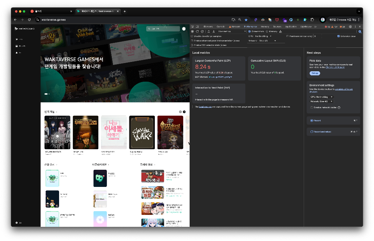Open the ISOLATE DIABOLOS game thumbnail
The image size is (374, 241).
pyautogui.click(x=58, y=132)
